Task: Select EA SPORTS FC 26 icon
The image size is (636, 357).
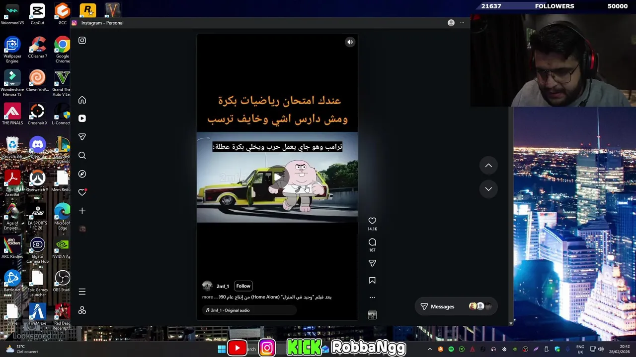Action: pos(37,217)
